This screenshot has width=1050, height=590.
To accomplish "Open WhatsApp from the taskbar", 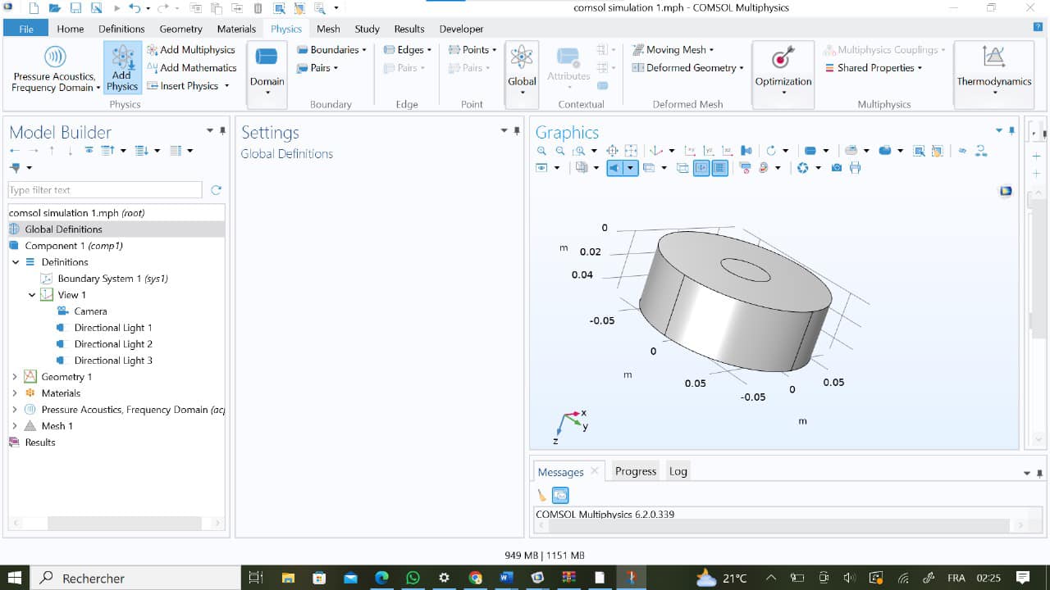I will [x=413, y=578].
